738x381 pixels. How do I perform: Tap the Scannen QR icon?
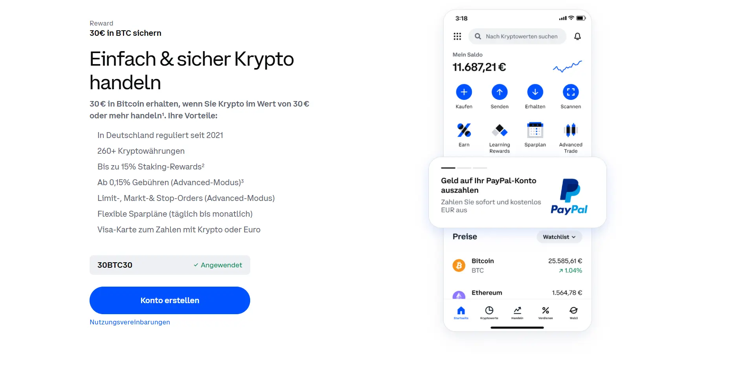[x=571, y=92]
